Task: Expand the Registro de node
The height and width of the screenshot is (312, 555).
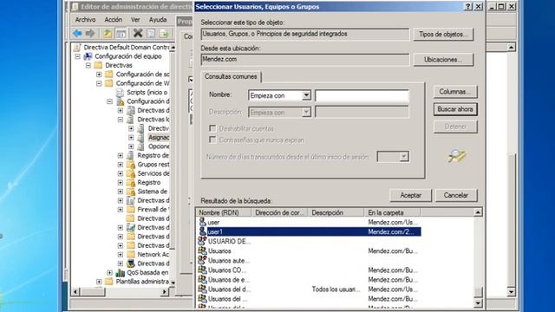Action: point(121,155)
